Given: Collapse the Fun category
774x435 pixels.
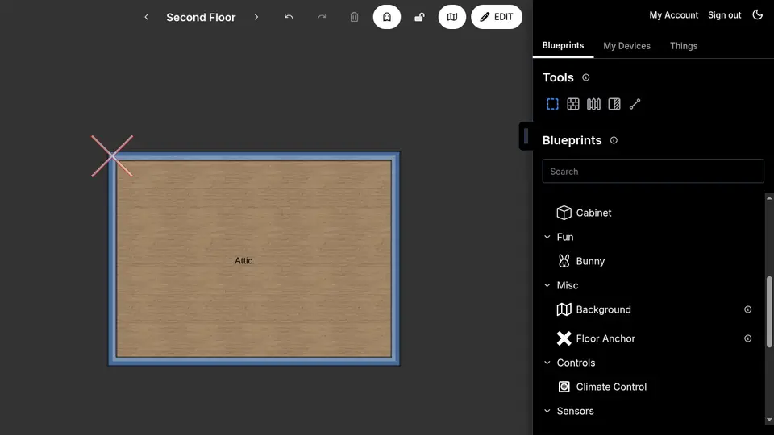Looking at the screenshot, I should (x=547, y=237).
